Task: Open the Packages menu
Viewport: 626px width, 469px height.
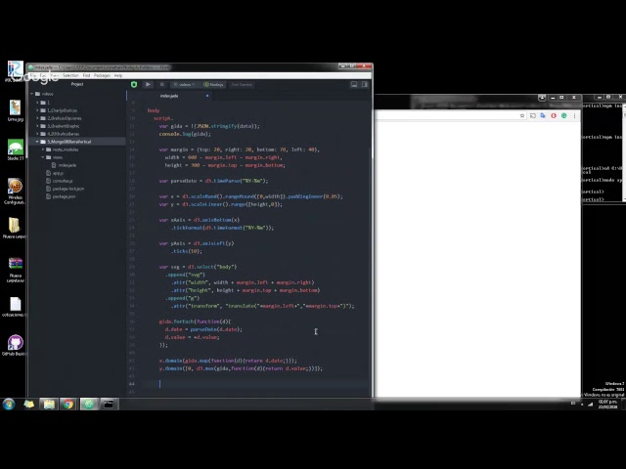Action: coord(102,75)
